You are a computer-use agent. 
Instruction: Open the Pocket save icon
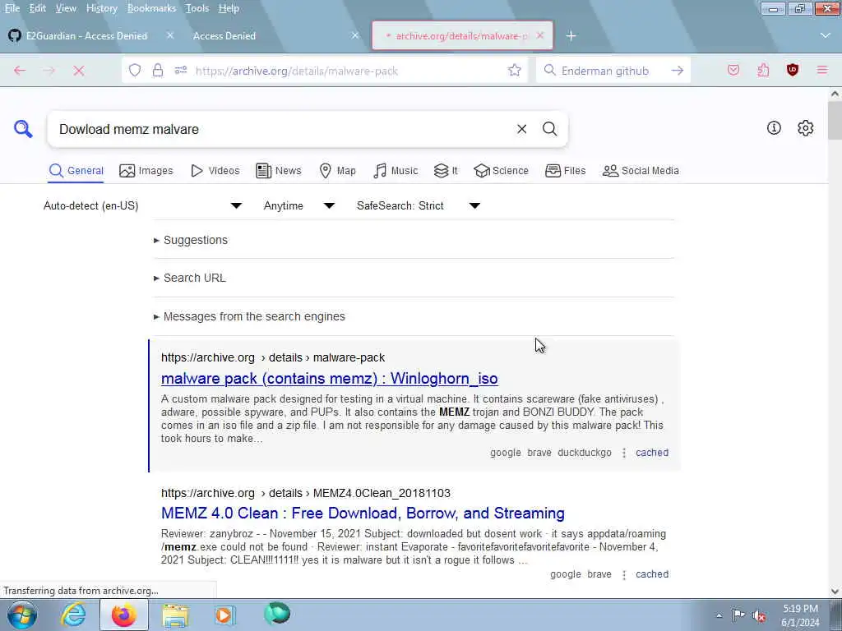click(x=733, y=71)
